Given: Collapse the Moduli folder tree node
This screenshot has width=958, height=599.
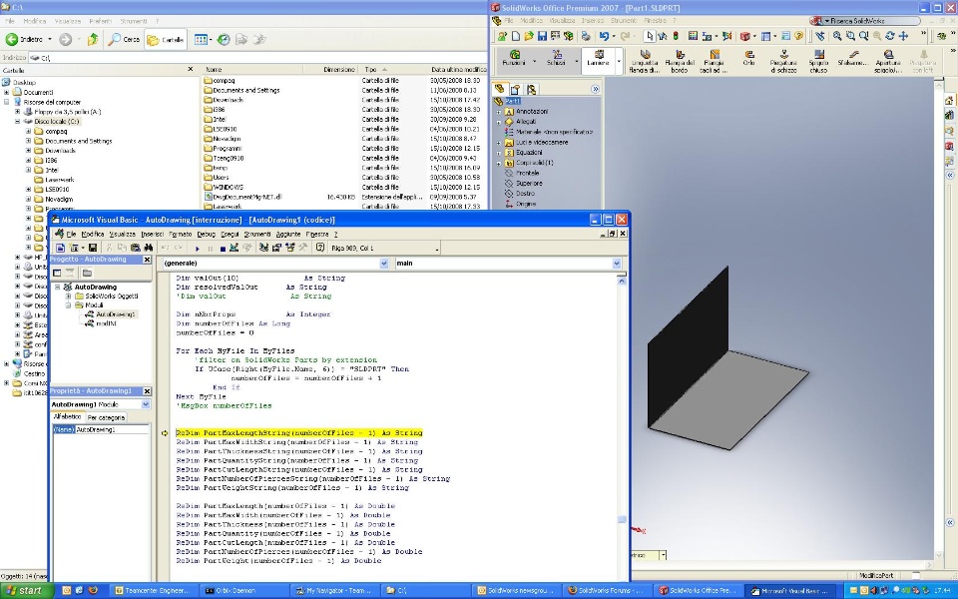Looking at the screenshot, I should pyautogui.click(x=69, y=305).
